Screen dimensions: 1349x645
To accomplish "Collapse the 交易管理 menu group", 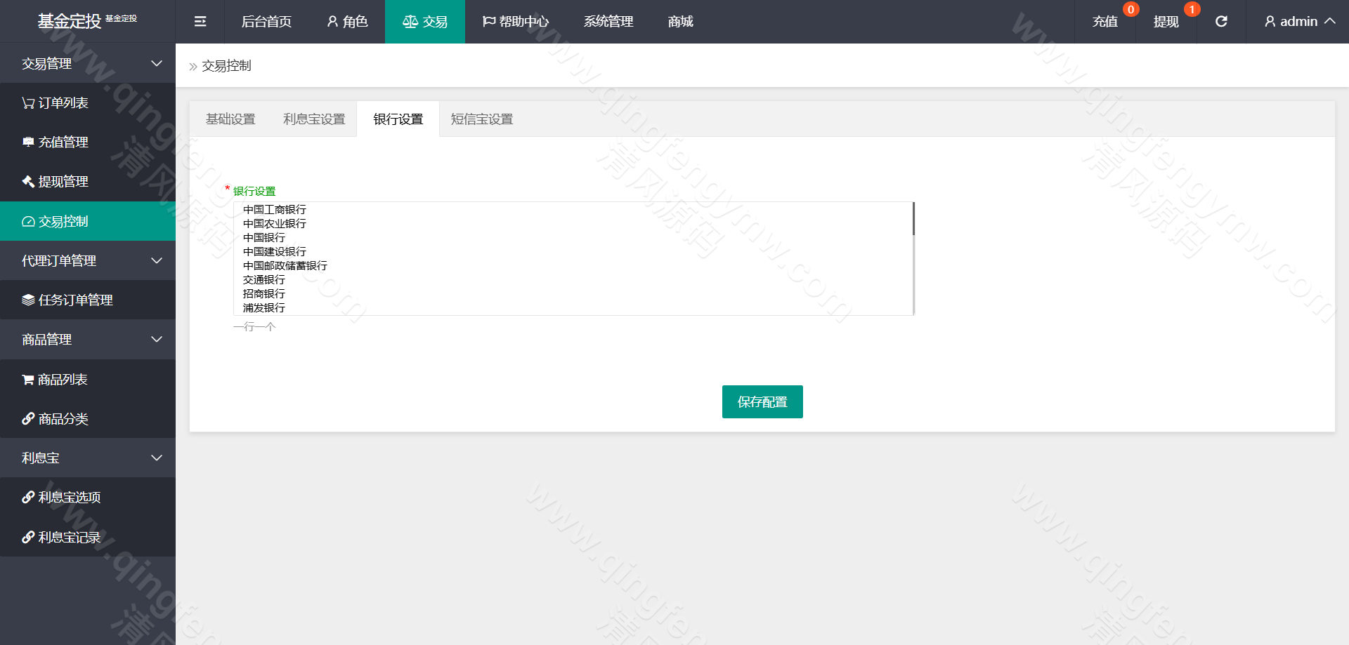I will pos(88,63).
